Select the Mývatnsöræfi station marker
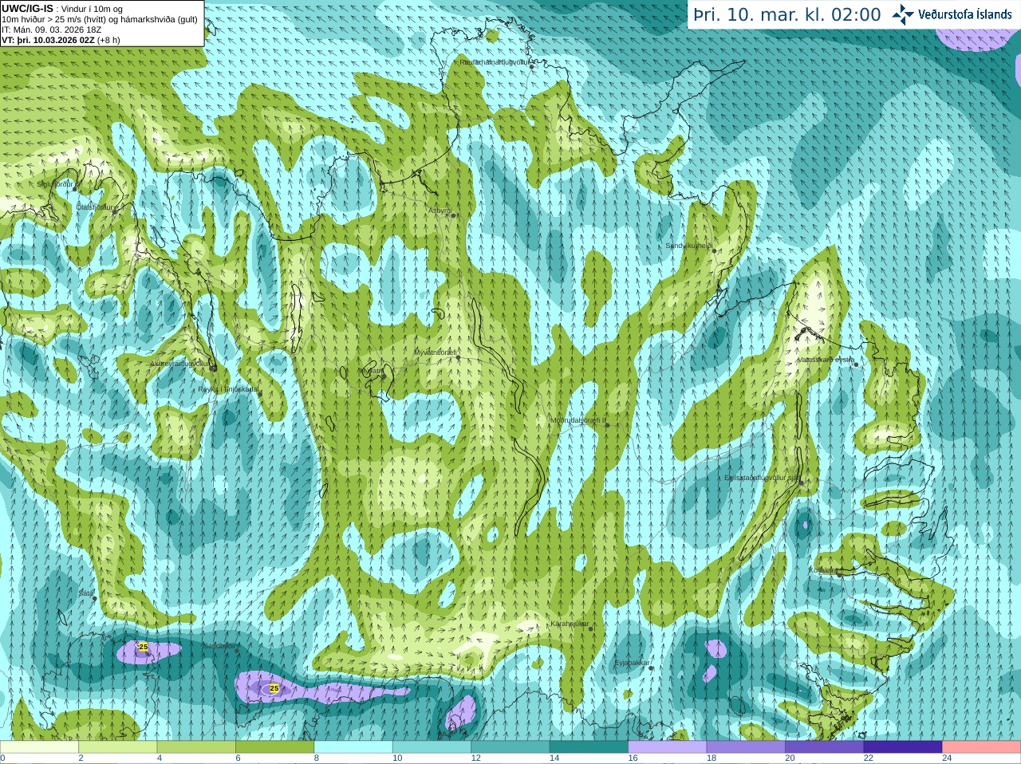This screenshot has width=1021, height=764. click(x=458, y=357)
